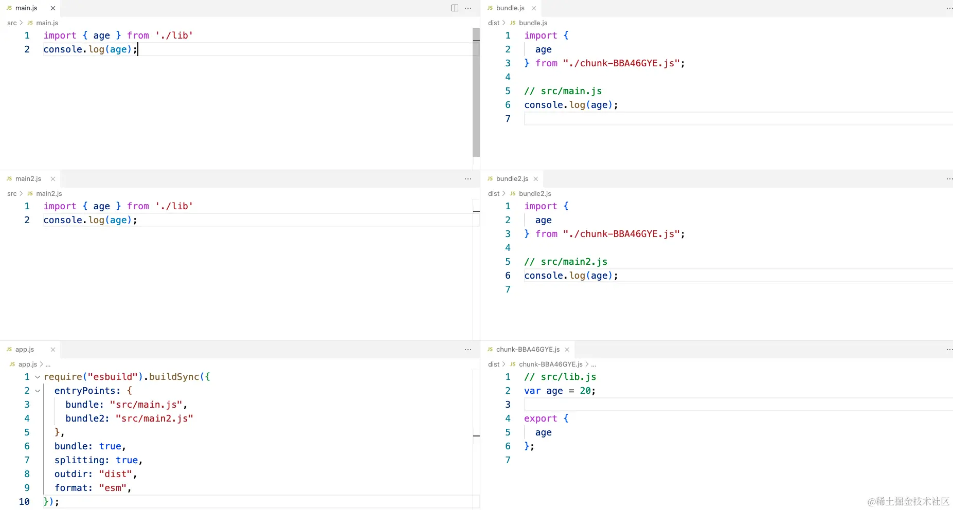Click console.log(age) in main2.js
Image resolution: width=953 pixels, height=510 pixels.
tap(90, 220)
